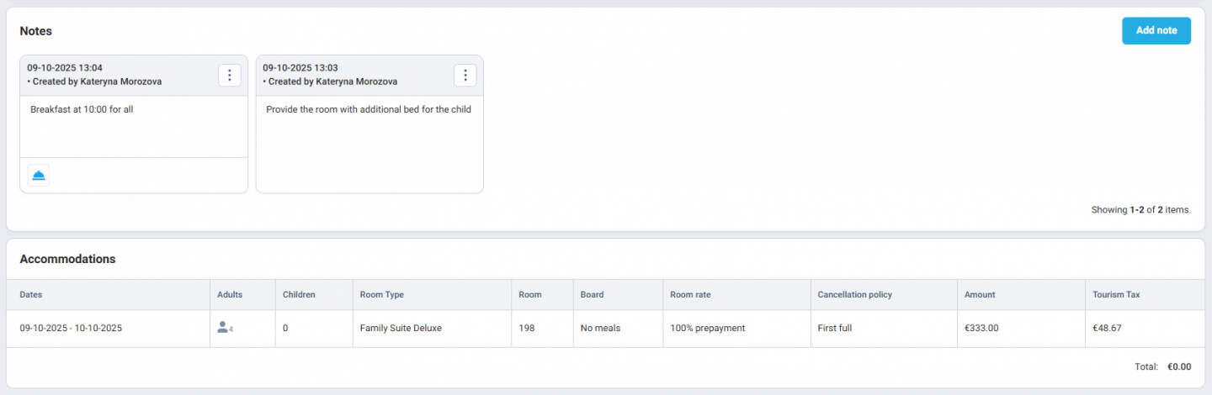Image resolution: width=1212 pixels, height=395 pixels.
Task: Click the 100% prepayment rate cell
Action: (x=707, y=329)
